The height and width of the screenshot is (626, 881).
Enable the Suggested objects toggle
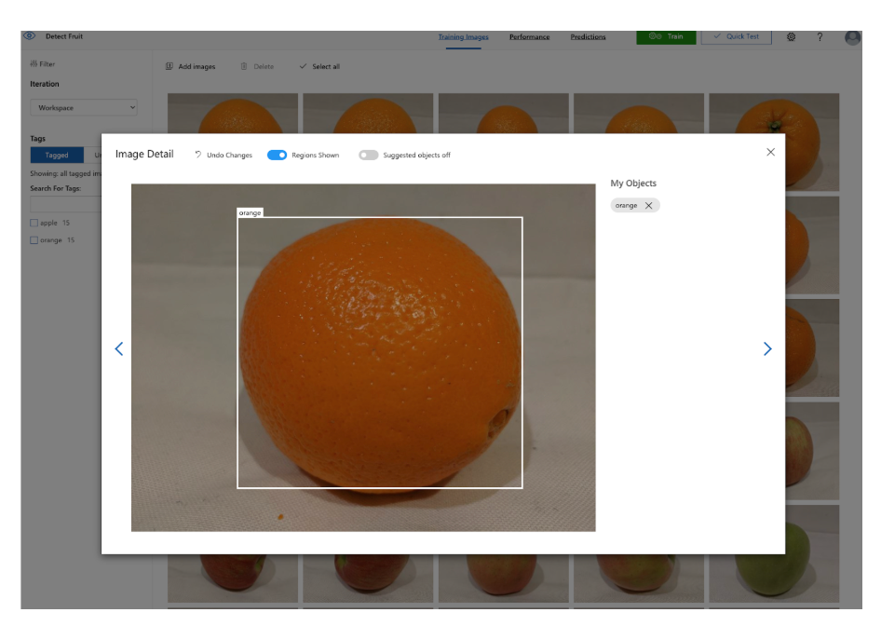pos(368,155)
